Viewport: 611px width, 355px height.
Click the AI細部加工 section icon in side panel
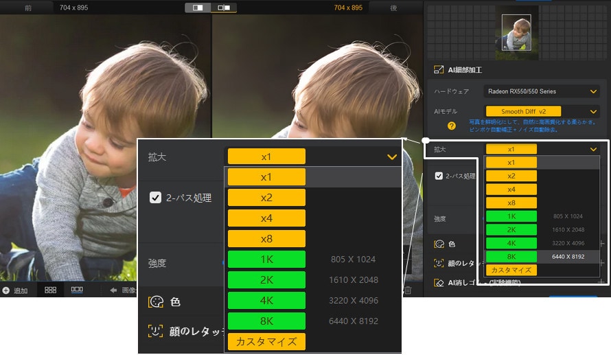pos(439,70)
